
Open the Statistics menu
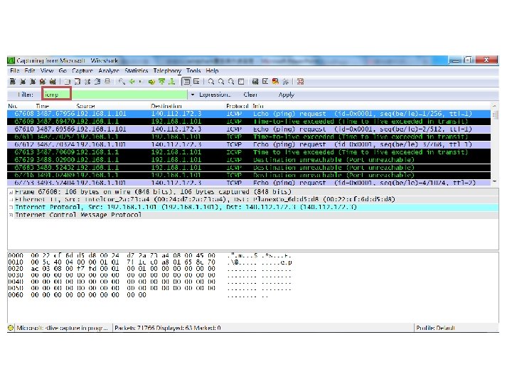pos(137,71)
